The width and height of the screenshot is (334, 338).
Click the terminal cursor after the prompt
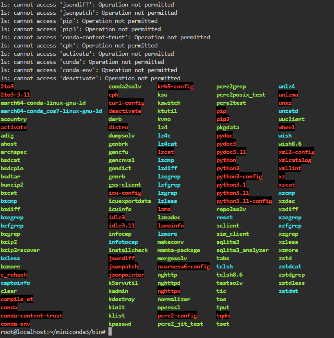110,332
